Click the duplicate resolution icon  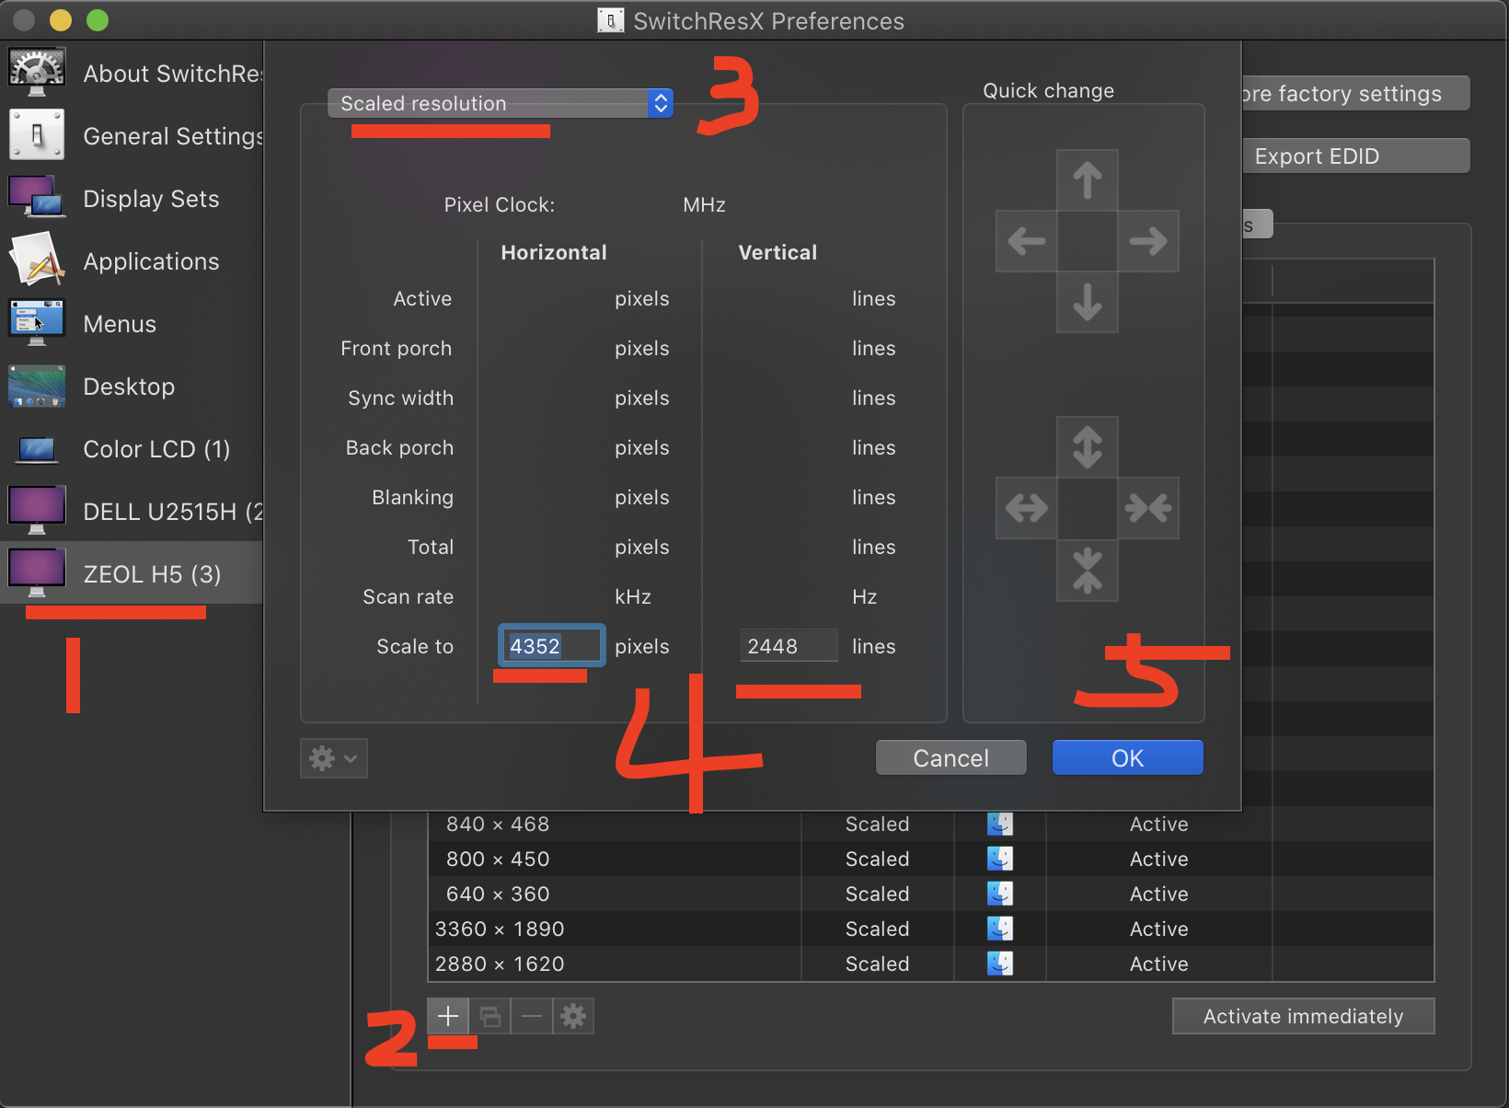pos(490,1016)
